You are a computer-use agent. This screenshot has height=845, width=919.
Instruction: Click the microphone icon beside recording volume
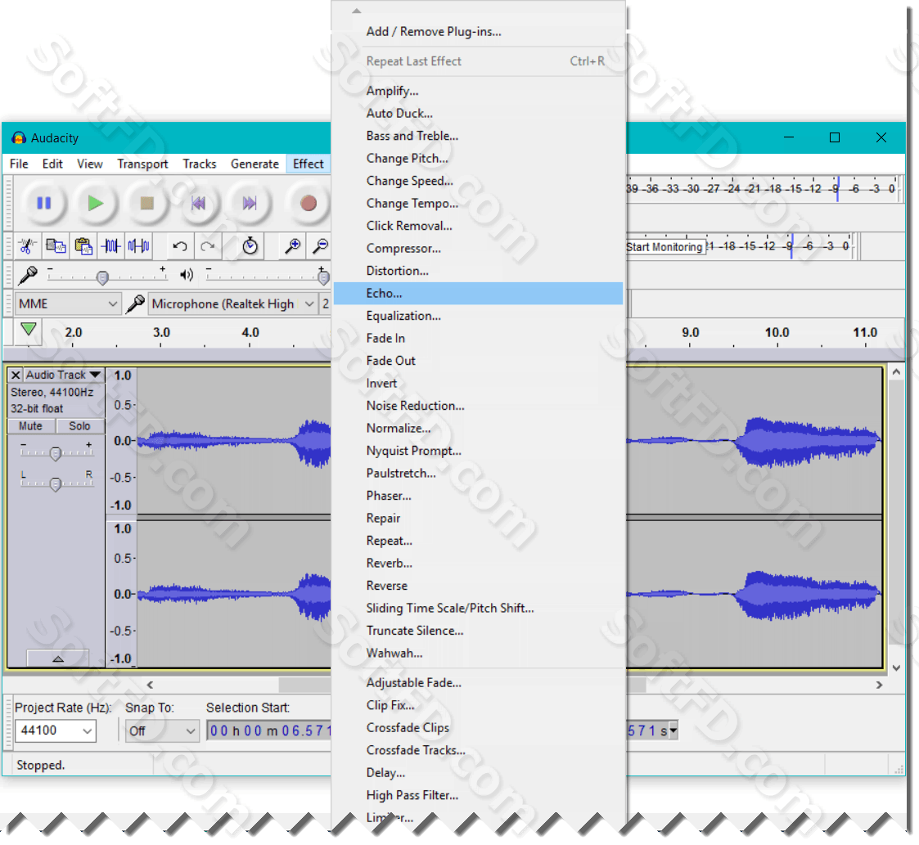(28, 274)
